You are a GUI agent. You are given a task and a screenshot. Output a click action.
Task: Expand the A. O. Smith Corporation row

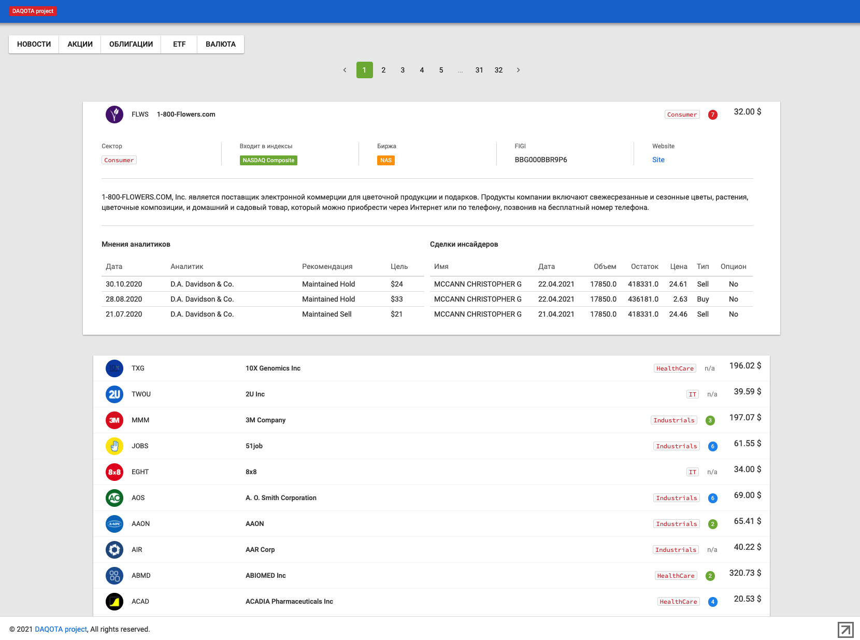(432, 498)
